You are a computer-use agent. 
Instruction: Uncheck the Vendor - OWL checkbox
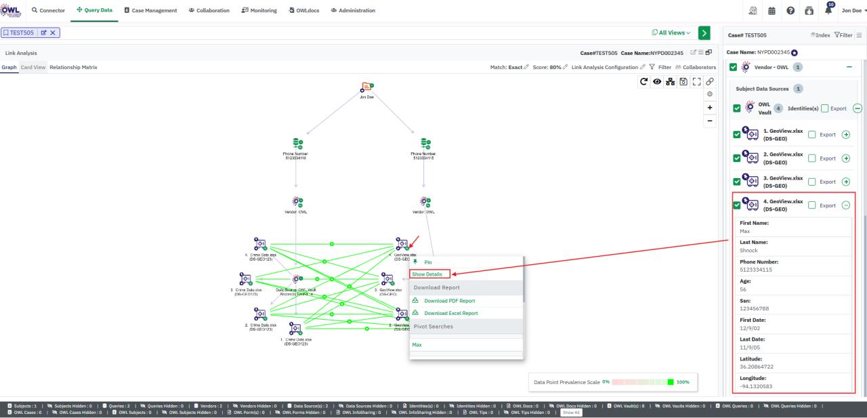pos(733,67)
